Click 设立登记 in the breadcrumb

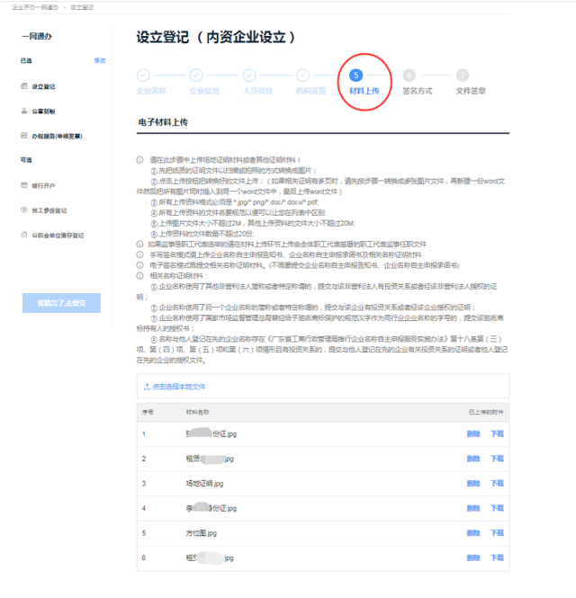pyautogui.click(x=82, y=7)
